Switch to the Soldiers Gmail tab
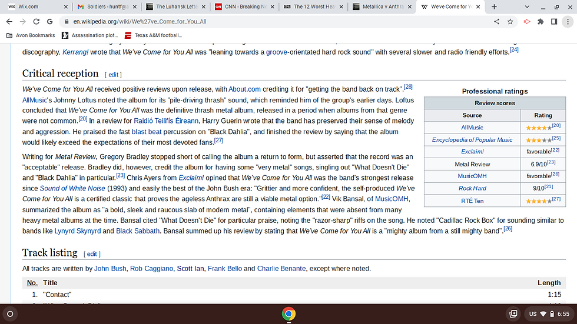This screenshot has width=577, height=324. 107,6
